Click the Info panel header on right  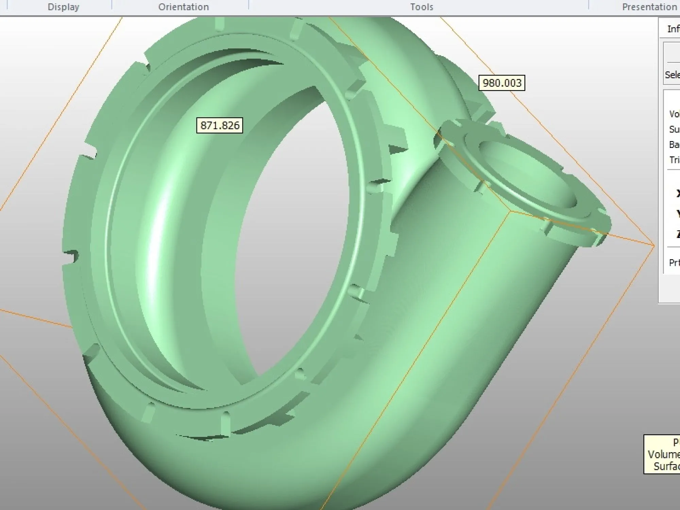point(673,29)
